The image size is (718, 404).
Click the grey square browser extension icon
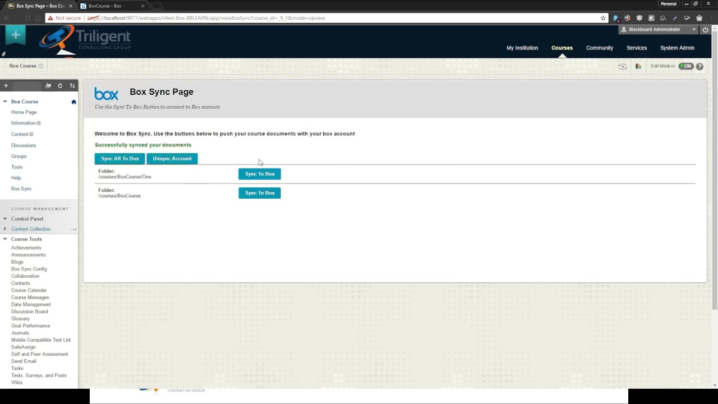651,18
